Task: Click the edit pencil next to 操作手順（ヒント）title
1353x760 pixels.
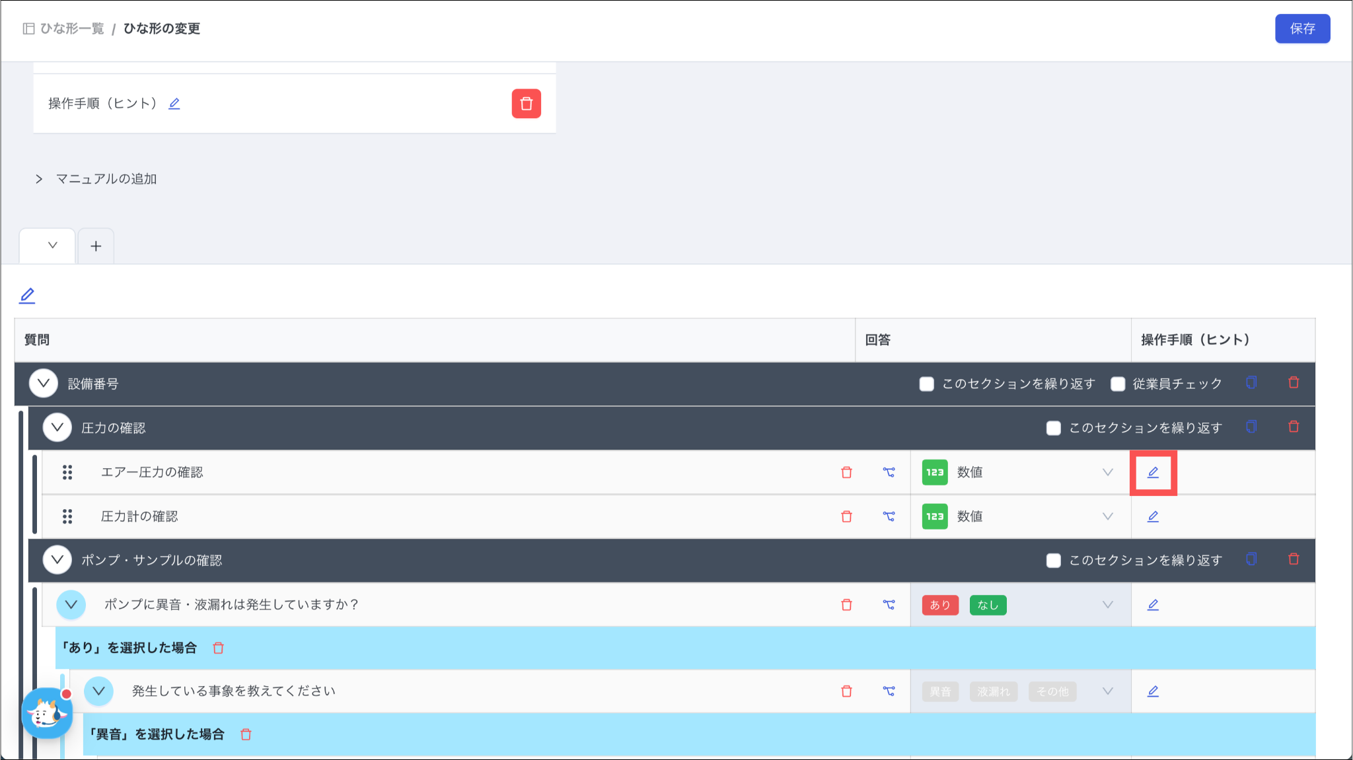Action: pos(174,104)
